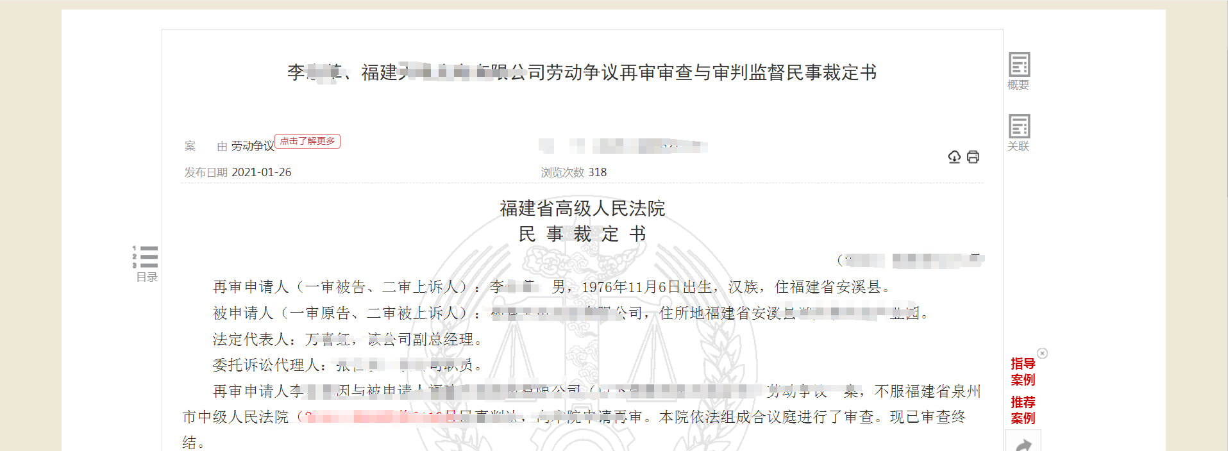The image size is (1228, 451).
Task: Click the 委托诉讼代理人 line
Action: pyautogui.click(x=348, y=365)
